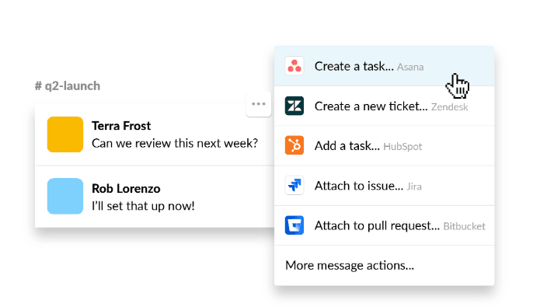Click Terra Frost's yellow avatar
This screenshot has width=547, height=307.
[65, 134]
